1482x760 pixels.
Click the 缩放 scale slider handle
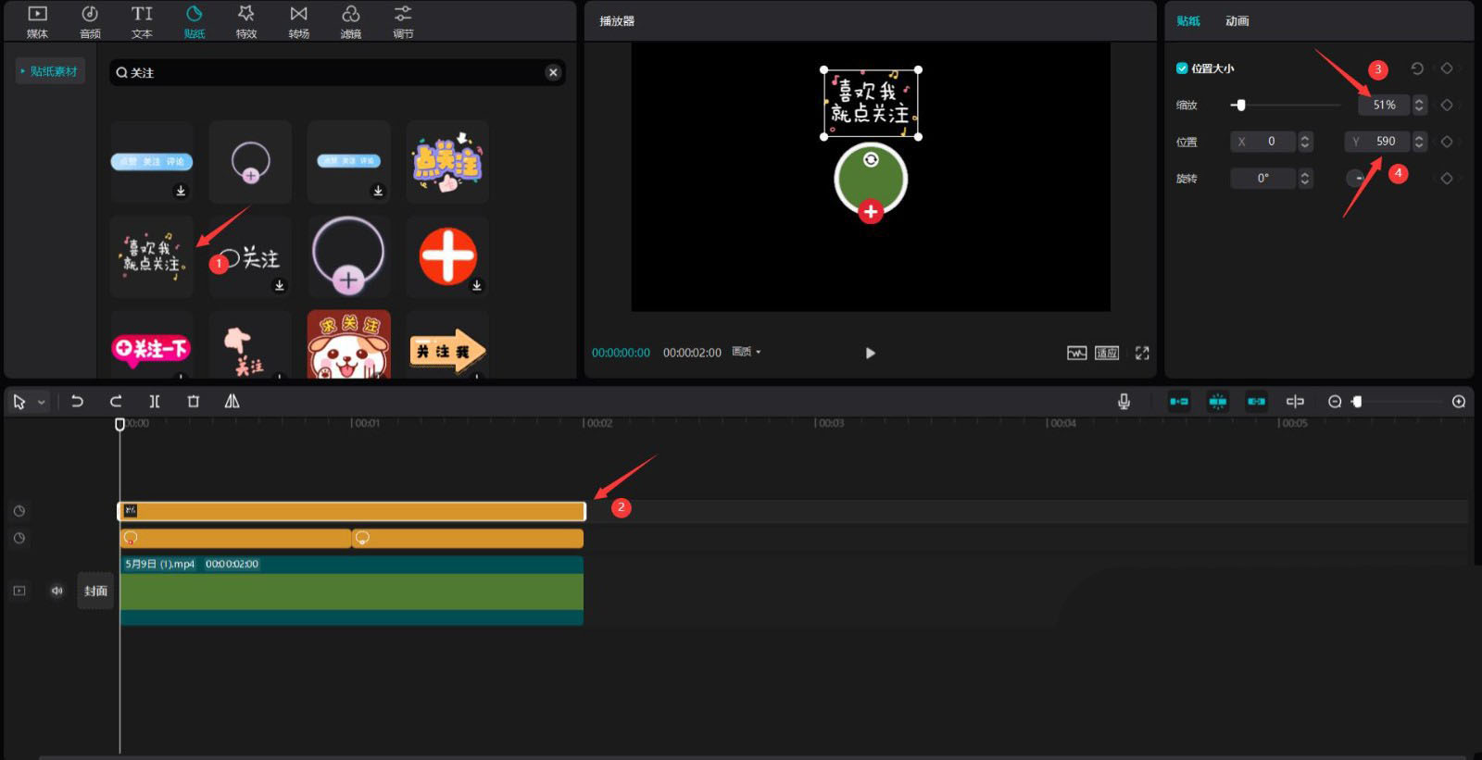1240,106
